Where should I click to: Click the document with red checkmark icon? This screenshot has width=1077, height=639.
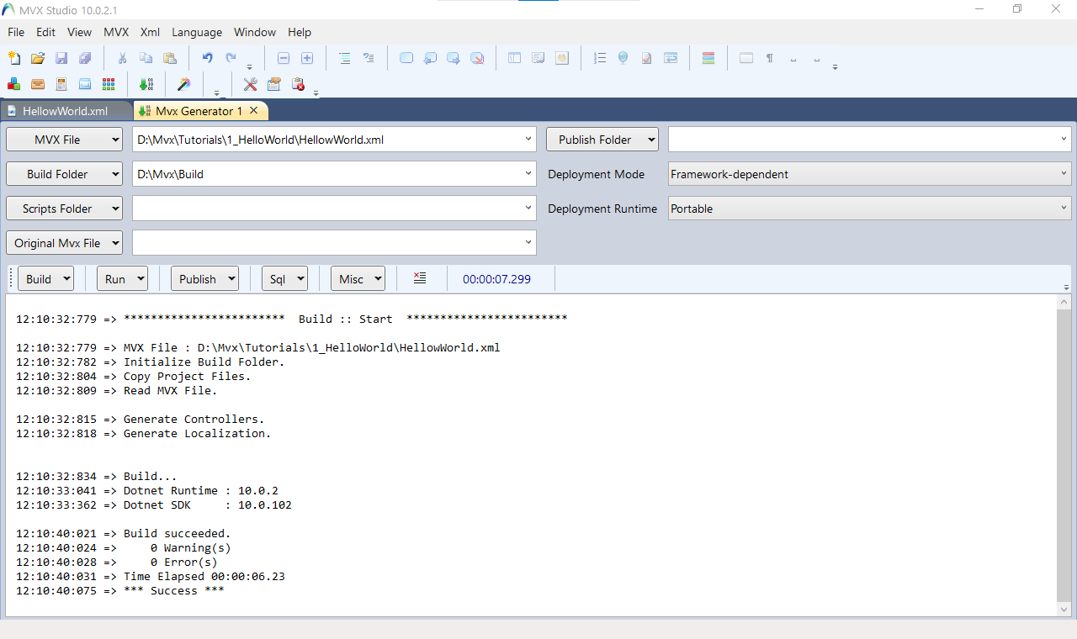(646, 58)
